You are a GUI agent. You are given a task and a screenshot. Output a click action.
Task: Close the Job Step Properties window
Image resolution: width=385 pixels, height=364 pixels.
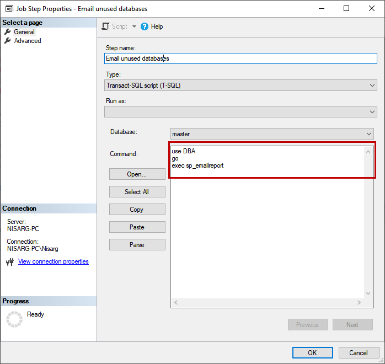(372, 8)
